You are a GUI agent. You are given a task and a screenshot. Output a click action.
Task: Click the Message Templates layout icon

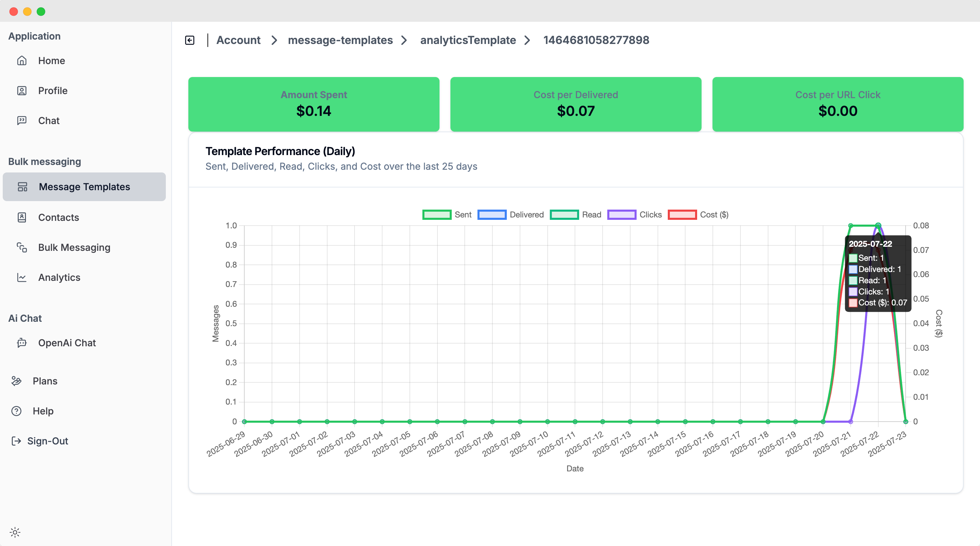click(23, 187)
